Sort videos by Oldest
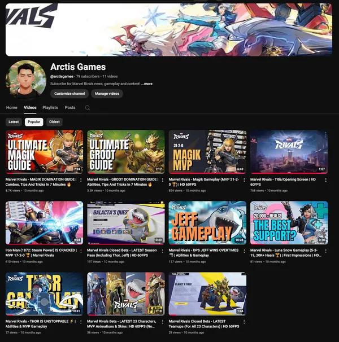This screenshot has width=339, height=342. pyautogui.click(x=54, y=122)
